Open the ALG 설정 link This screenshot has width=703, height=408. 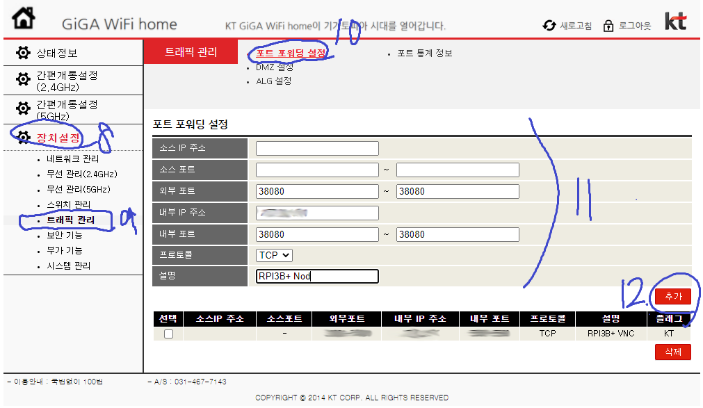tap(273, 81)
